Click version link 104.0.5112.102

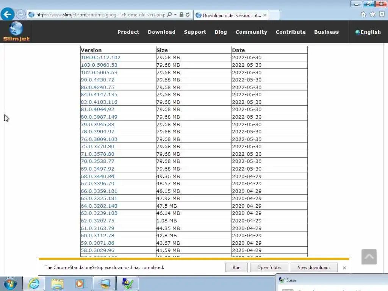tap(100, 58)
